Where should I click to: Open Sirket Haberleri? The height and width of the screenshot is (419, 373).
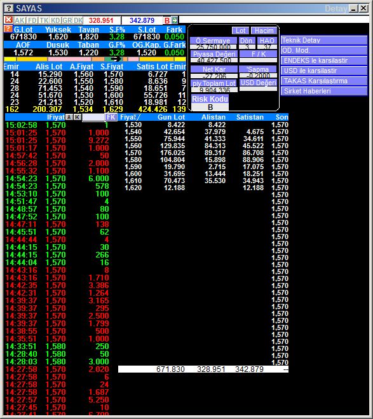click(x=324, y=91)
